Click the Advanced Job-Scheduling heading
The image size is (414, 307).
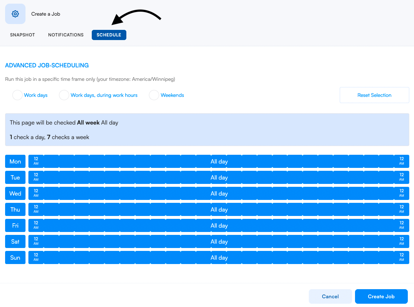pos(47,66)
